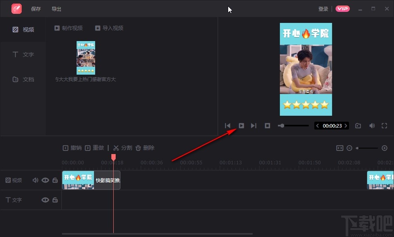Viewport: 394px width, 237px height.
Task: Toggle visibility of 视频 track
Action: pos(45,180)
